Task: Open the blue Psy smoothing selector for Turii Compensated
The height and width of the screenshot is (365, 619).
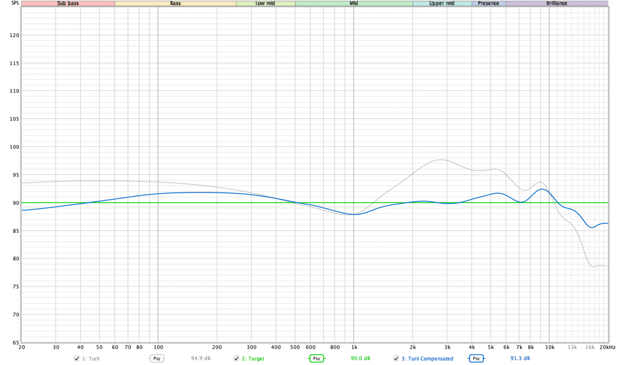Action: pos(476,358)
